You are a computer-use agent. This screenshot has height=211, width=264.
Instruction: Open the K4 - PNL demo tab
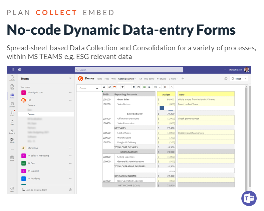pyautogui.click(x=147, y=79)
